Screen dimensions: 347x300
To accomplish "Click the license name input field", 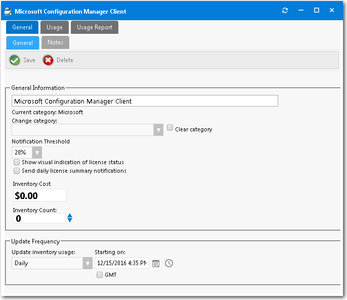I will click(x=145, y=101).
